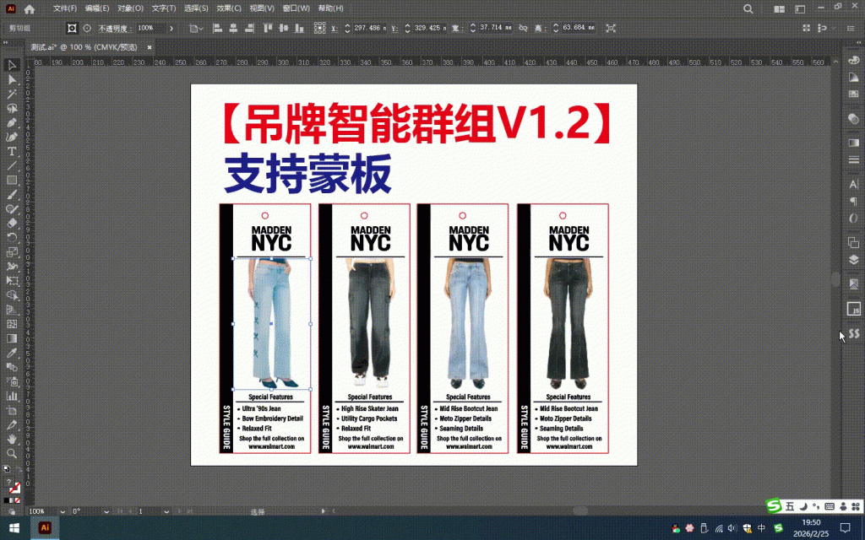
Task: Open the 对象(O) menu
Action: [130, 8]
